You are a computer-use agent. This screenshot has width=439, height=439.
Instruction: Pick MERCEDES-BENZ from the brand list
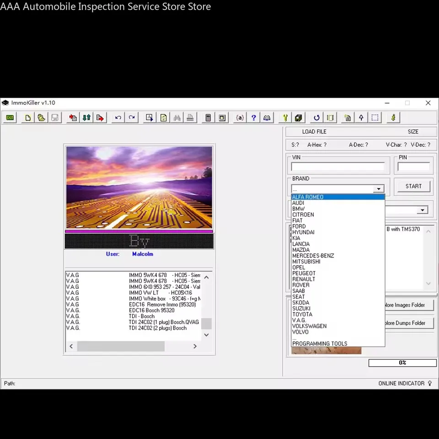click(338, 256)
